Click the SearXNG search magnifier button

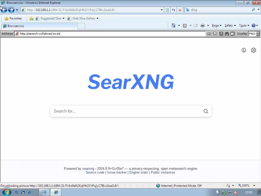[x=206, y=111]
